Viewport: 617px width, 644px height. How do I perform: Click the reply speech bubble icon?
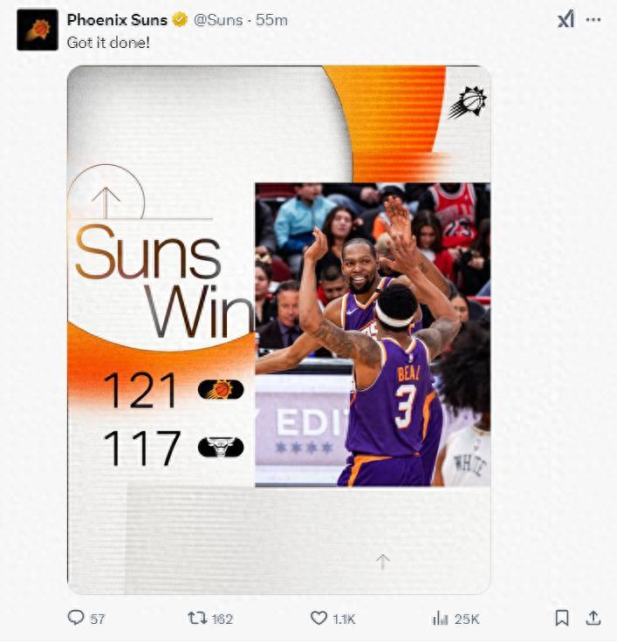(76, 617)
